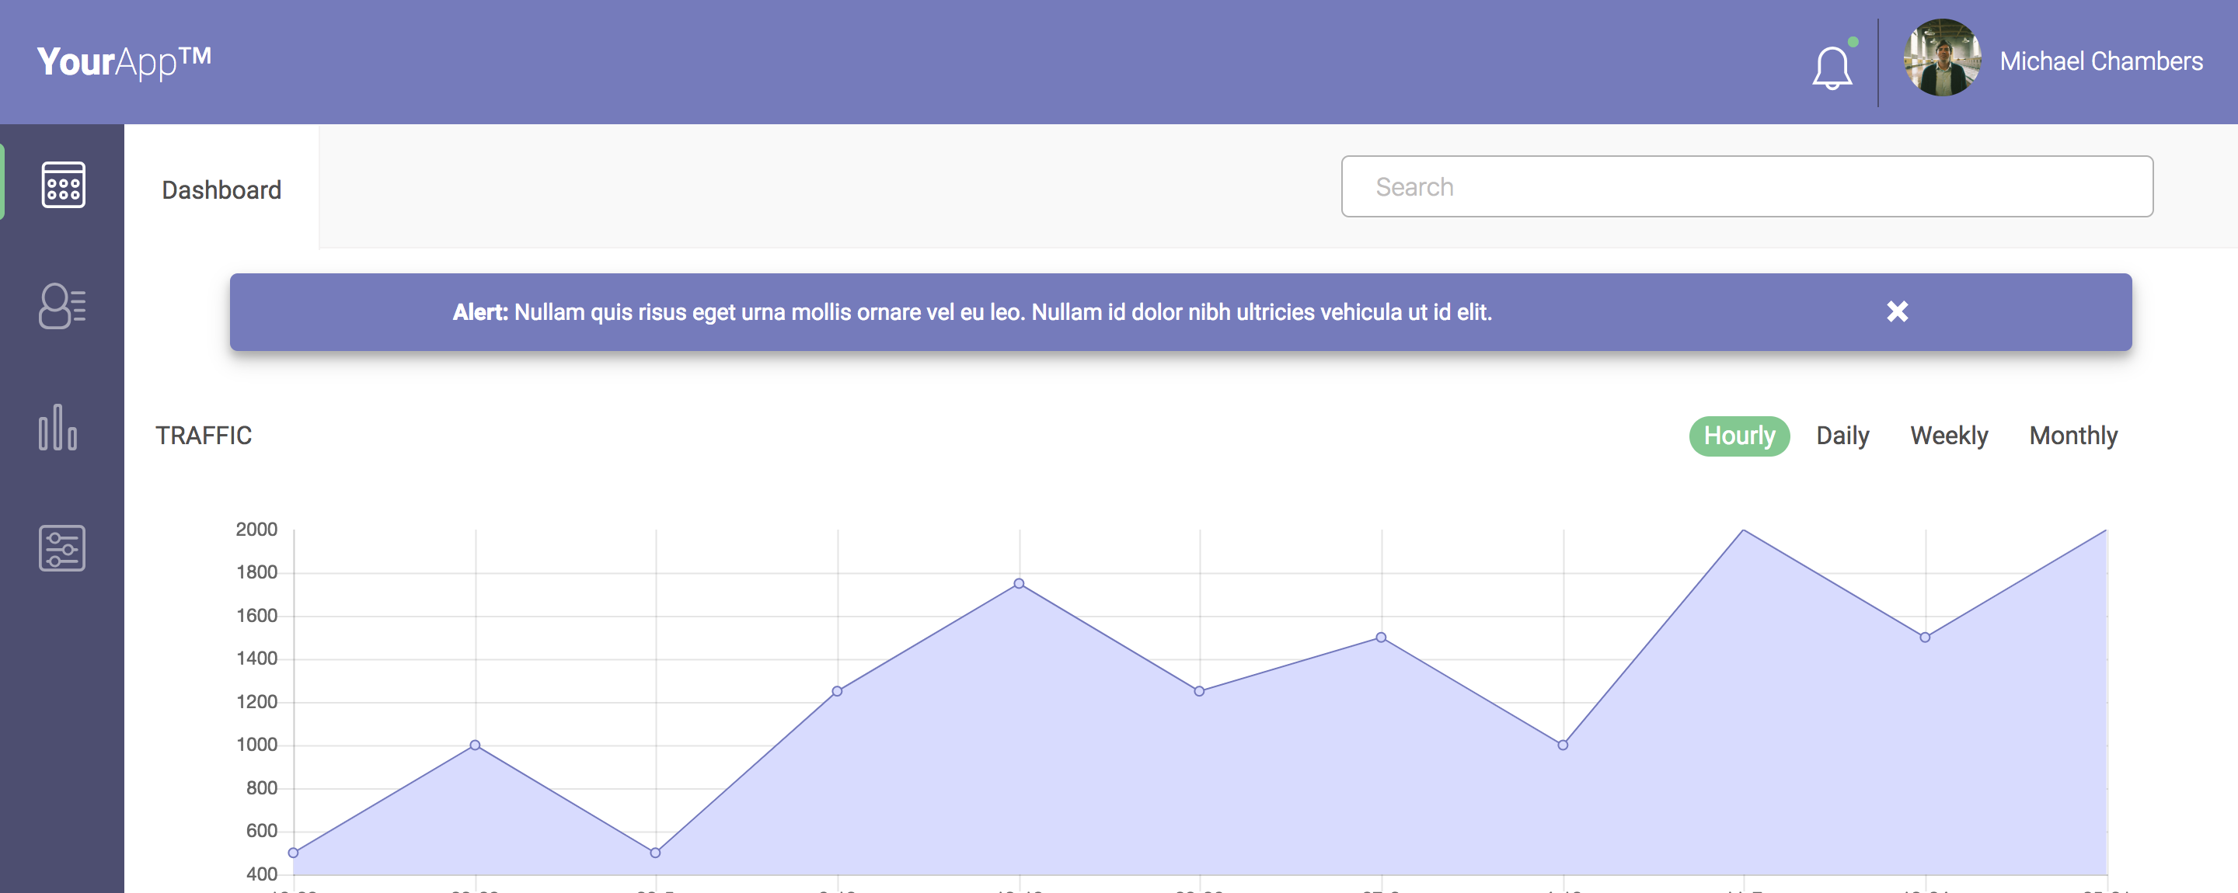Screen dimensions: 2238x893
Task: Switch traffic chart to Weekly
Action: pyautogui.click(x=1948, y=436)
